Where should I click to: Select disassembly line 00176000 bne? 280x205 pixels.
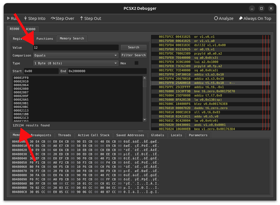211,91
